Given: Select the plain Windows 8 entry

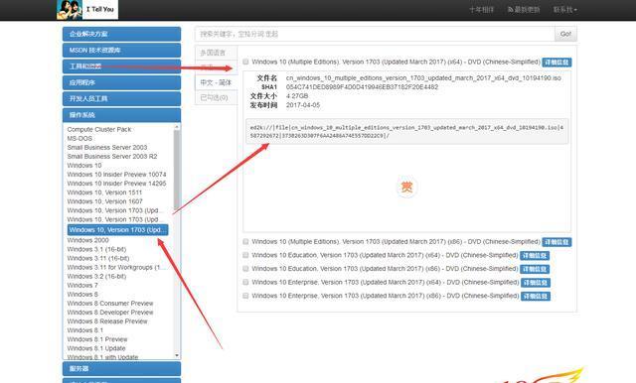Looking at the screenshot, I should tap(82, 295).
